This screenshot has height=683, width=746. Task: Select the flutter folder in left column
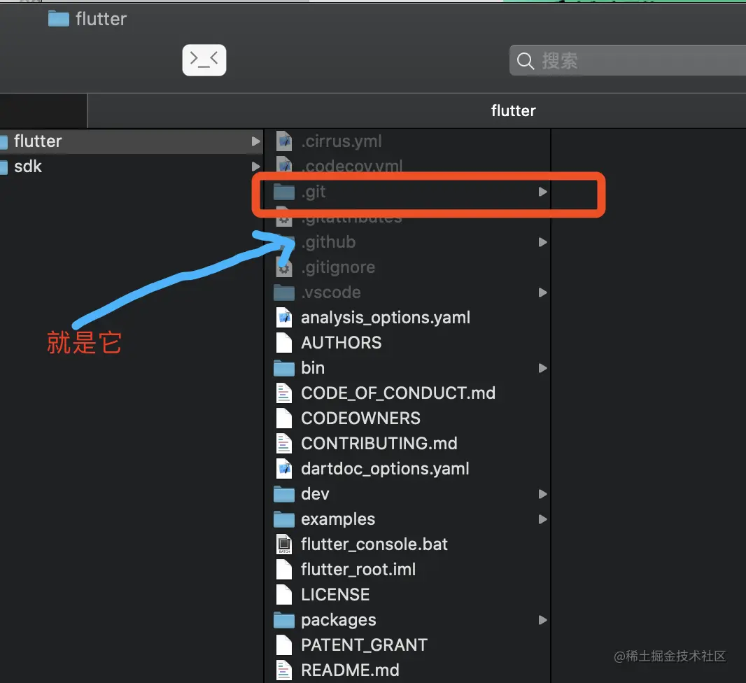pyautogui.click(x=132, y=141)
